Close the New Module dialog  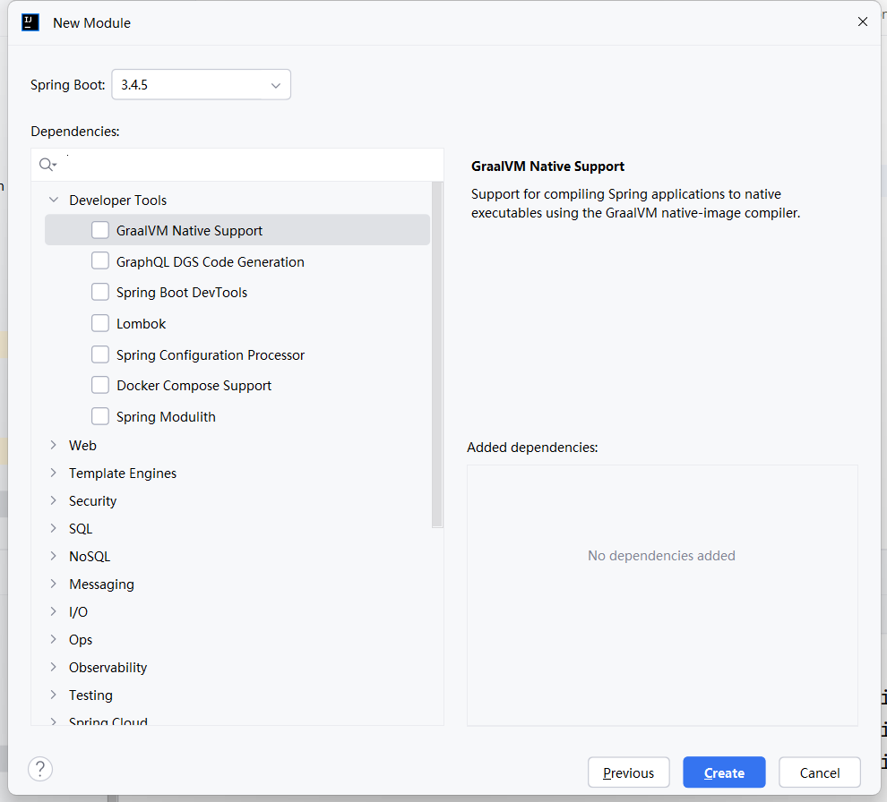coord(862,21)
